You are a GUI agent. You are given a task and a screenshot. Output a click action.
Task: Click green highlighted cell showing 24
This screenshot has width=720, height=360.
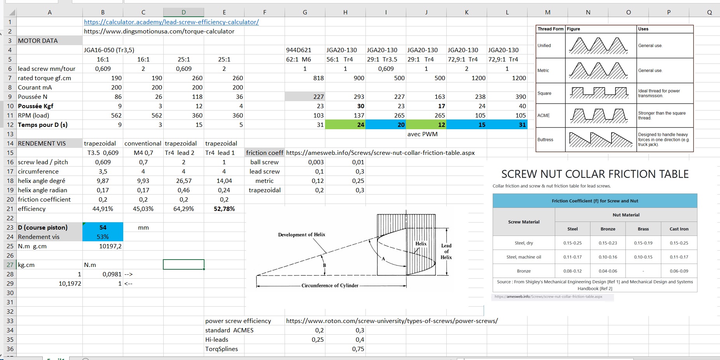click(x=345, y=125)
